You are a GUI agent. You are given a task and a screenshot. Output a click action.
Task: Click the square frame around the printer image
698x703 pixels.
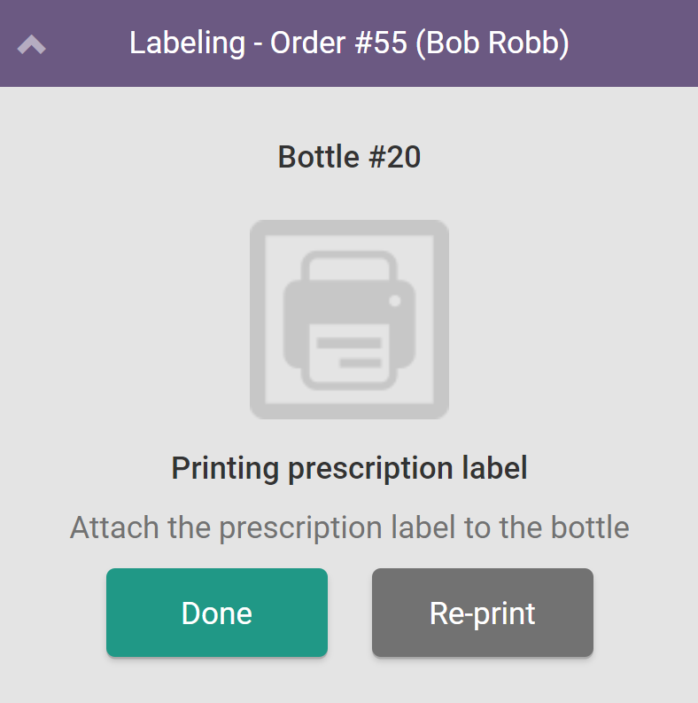coord(259,319)
